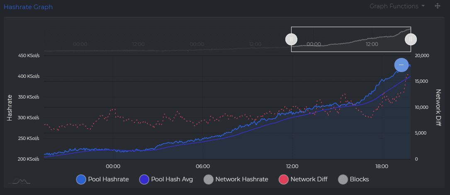Click the amCharts logo in chart corner
450x195 pixels.
point(19,181)
